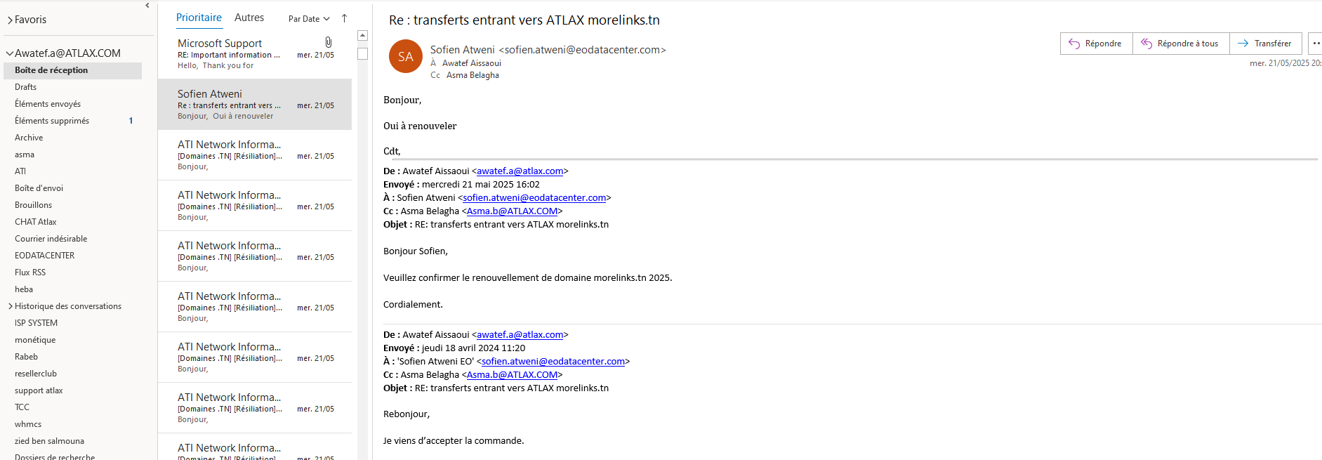Screen dimensions: 1322x460
Task: Open the more actions ellipsis menu
Action: click(x=1316, y=44)
